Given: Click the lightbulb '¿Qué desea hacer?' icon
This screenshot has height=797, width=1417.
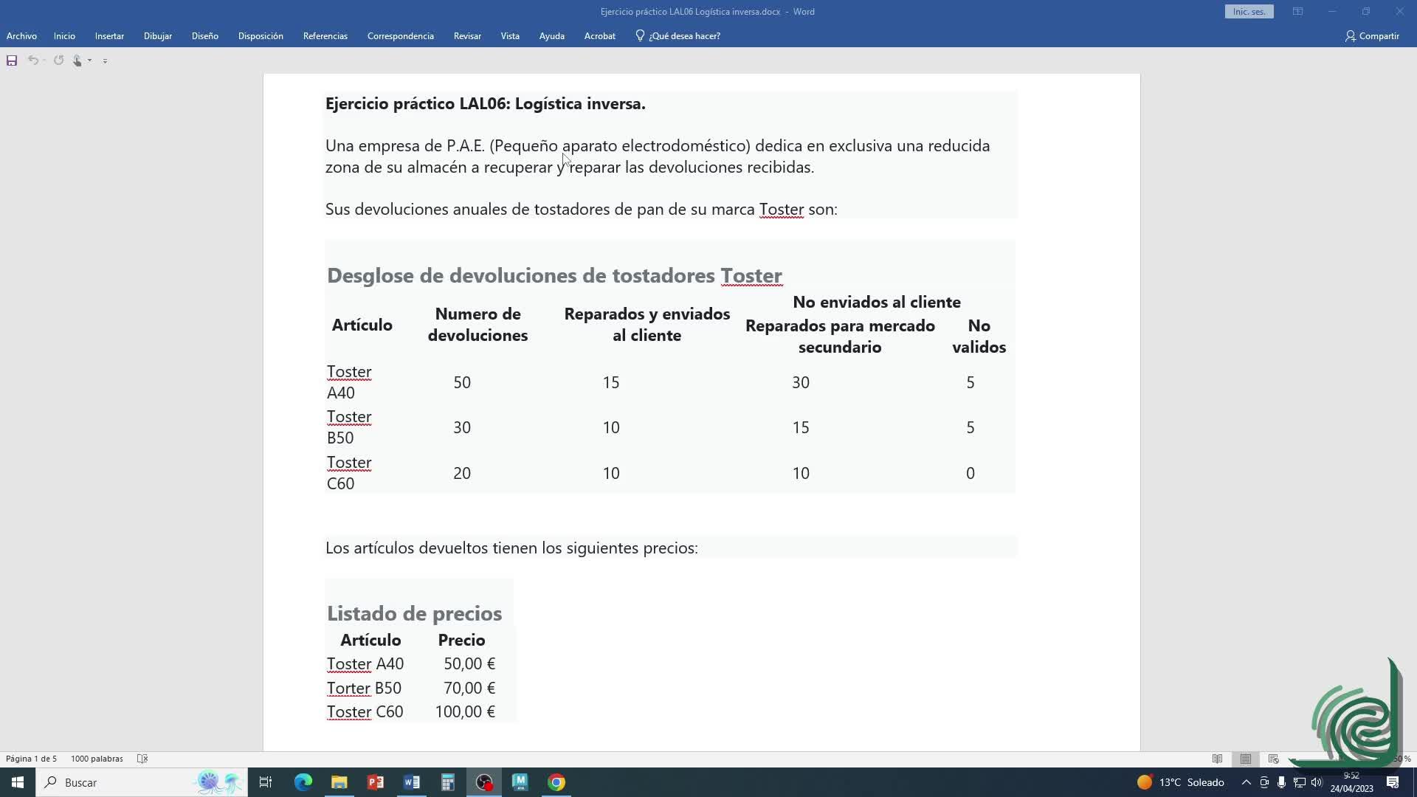Looking at the screenshot, I should (640, 35).
